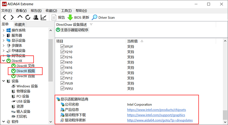
Task: Go forward with the right arrow toolbar icon
Action: (x=12, y=18)
